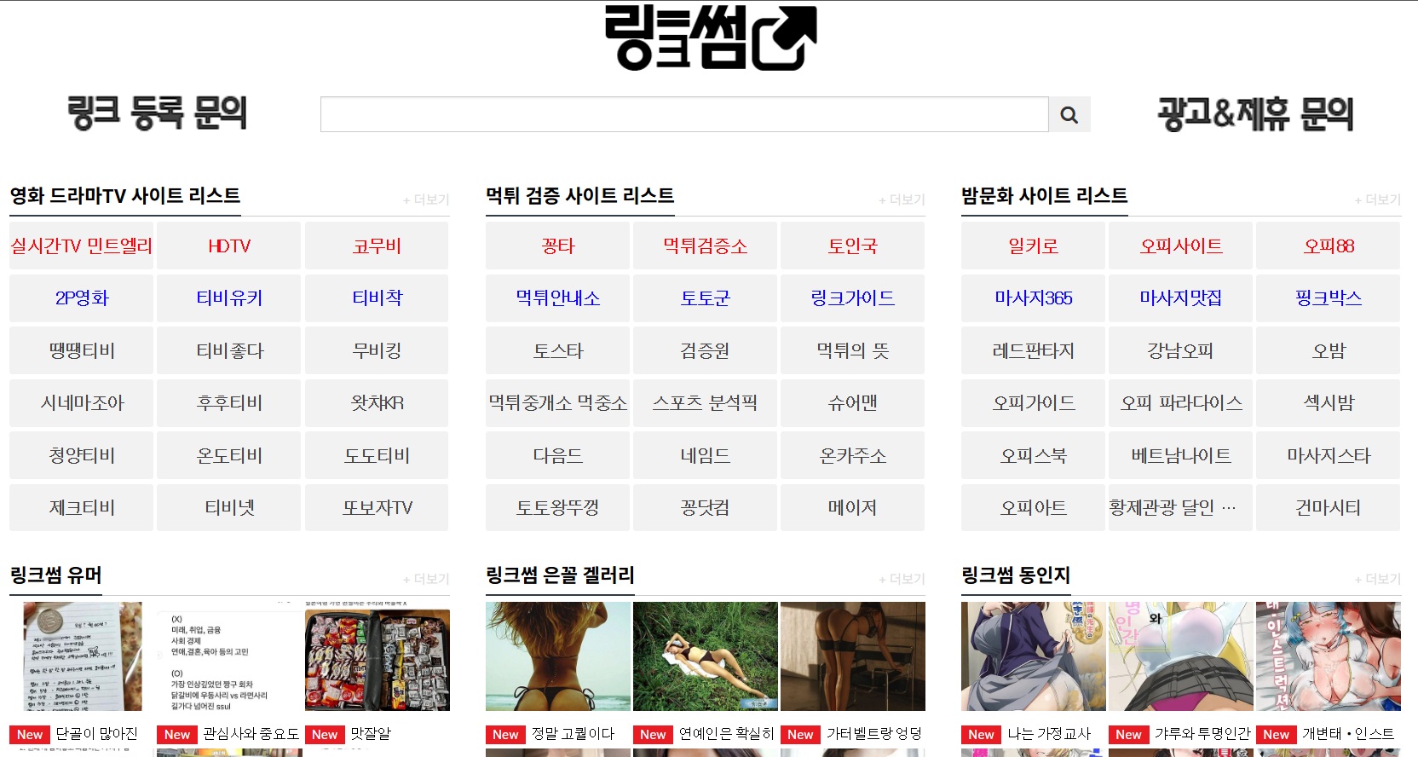Select the 코무비 link
This screenshot has height=757, width=1418.
click(x=377, y=246)
